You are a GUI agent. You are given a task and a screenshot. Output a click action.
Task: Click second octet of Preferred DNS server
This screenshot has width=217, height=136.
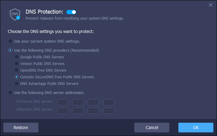[x=78, y=102]
